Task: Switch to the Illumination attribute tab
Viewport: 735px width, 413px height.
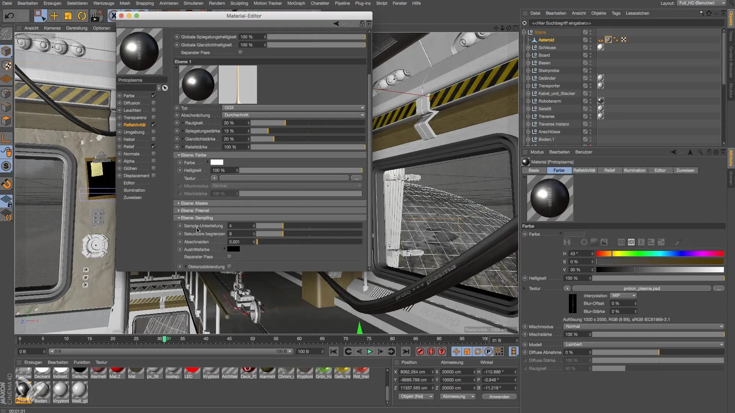Action: click(x=634, y=171)
